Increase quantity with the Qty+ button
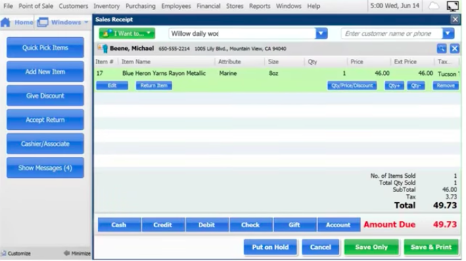466x261 pixels. click(x=394, y=86)
